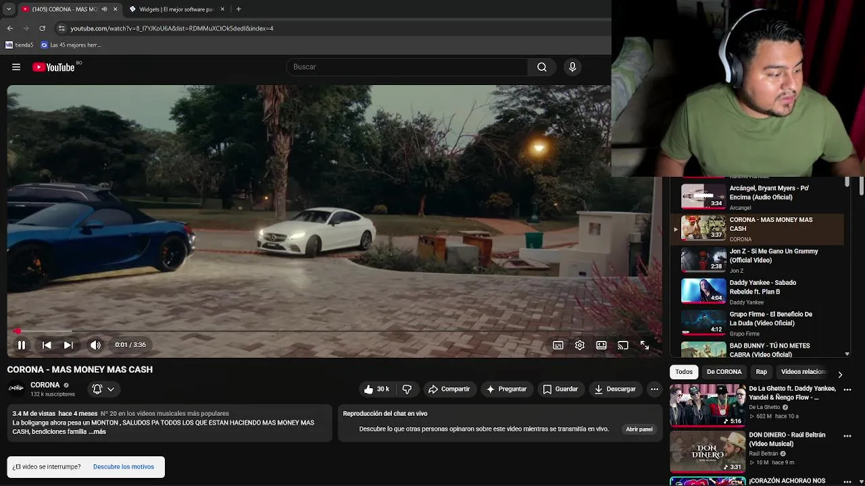Go to YouTube home via logo
The width and height of the screenshot is (865, 486).
[x=53, y=67]
